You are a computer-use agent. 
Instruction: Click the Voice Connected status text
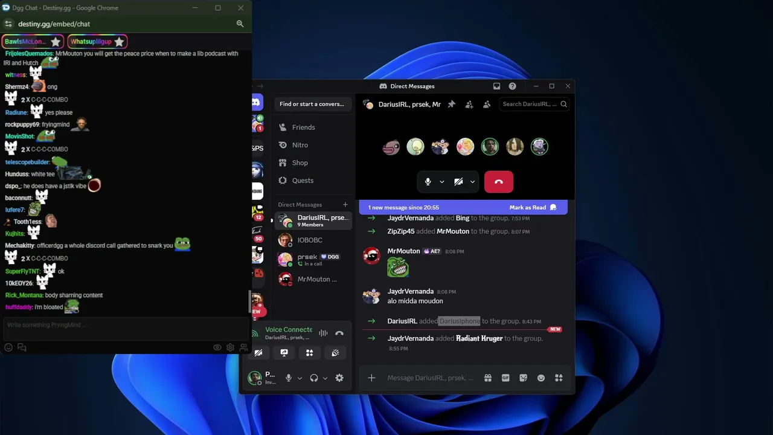(289, 330)
